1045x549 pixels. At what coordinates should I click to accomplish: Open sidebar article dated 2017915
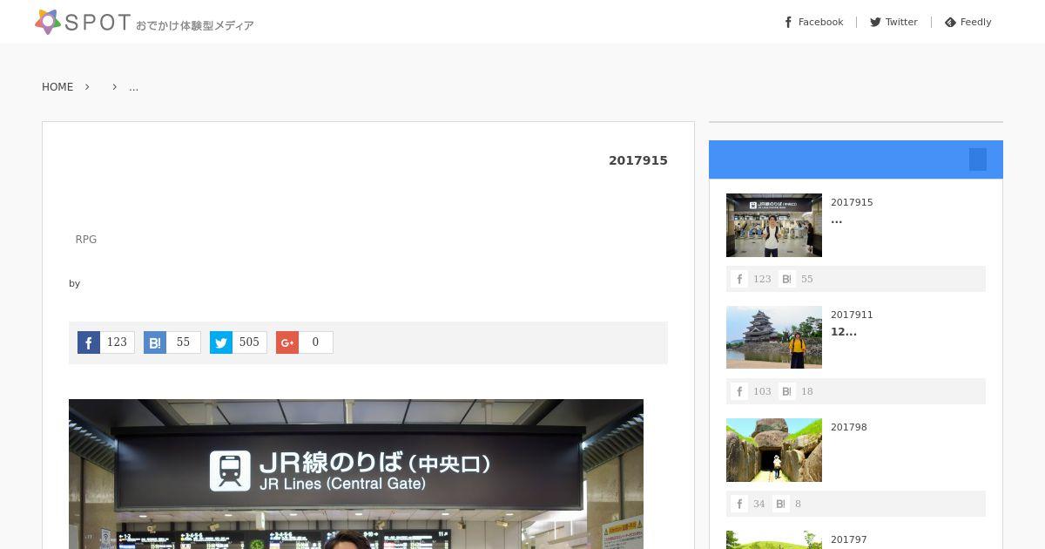852,202
